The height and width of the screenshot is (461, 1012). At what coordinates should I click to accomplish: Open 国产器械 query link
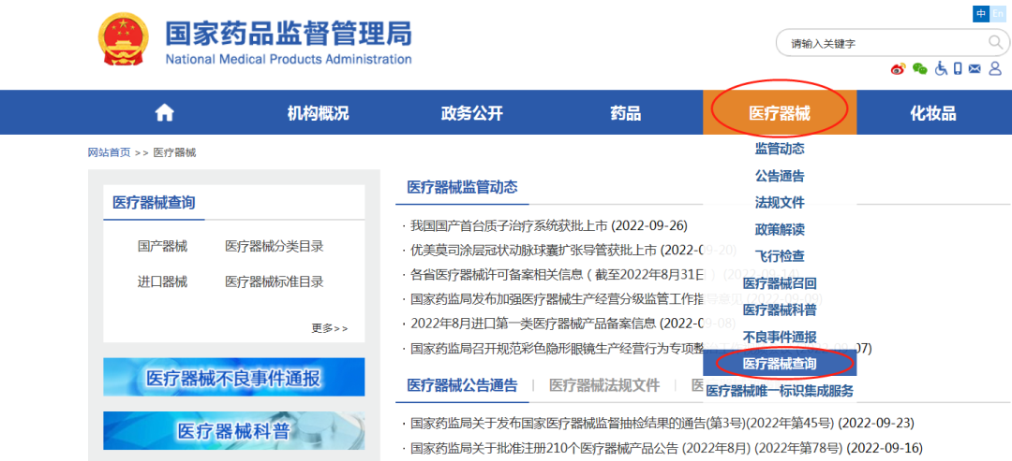point(163,246)
